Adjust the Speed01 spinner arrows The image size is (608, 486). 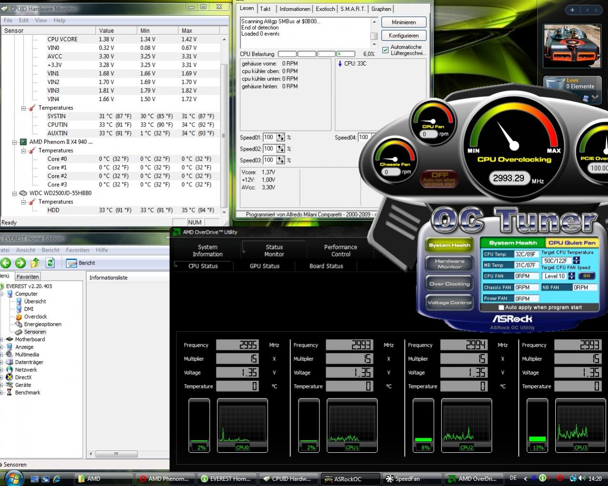(280, 137)
